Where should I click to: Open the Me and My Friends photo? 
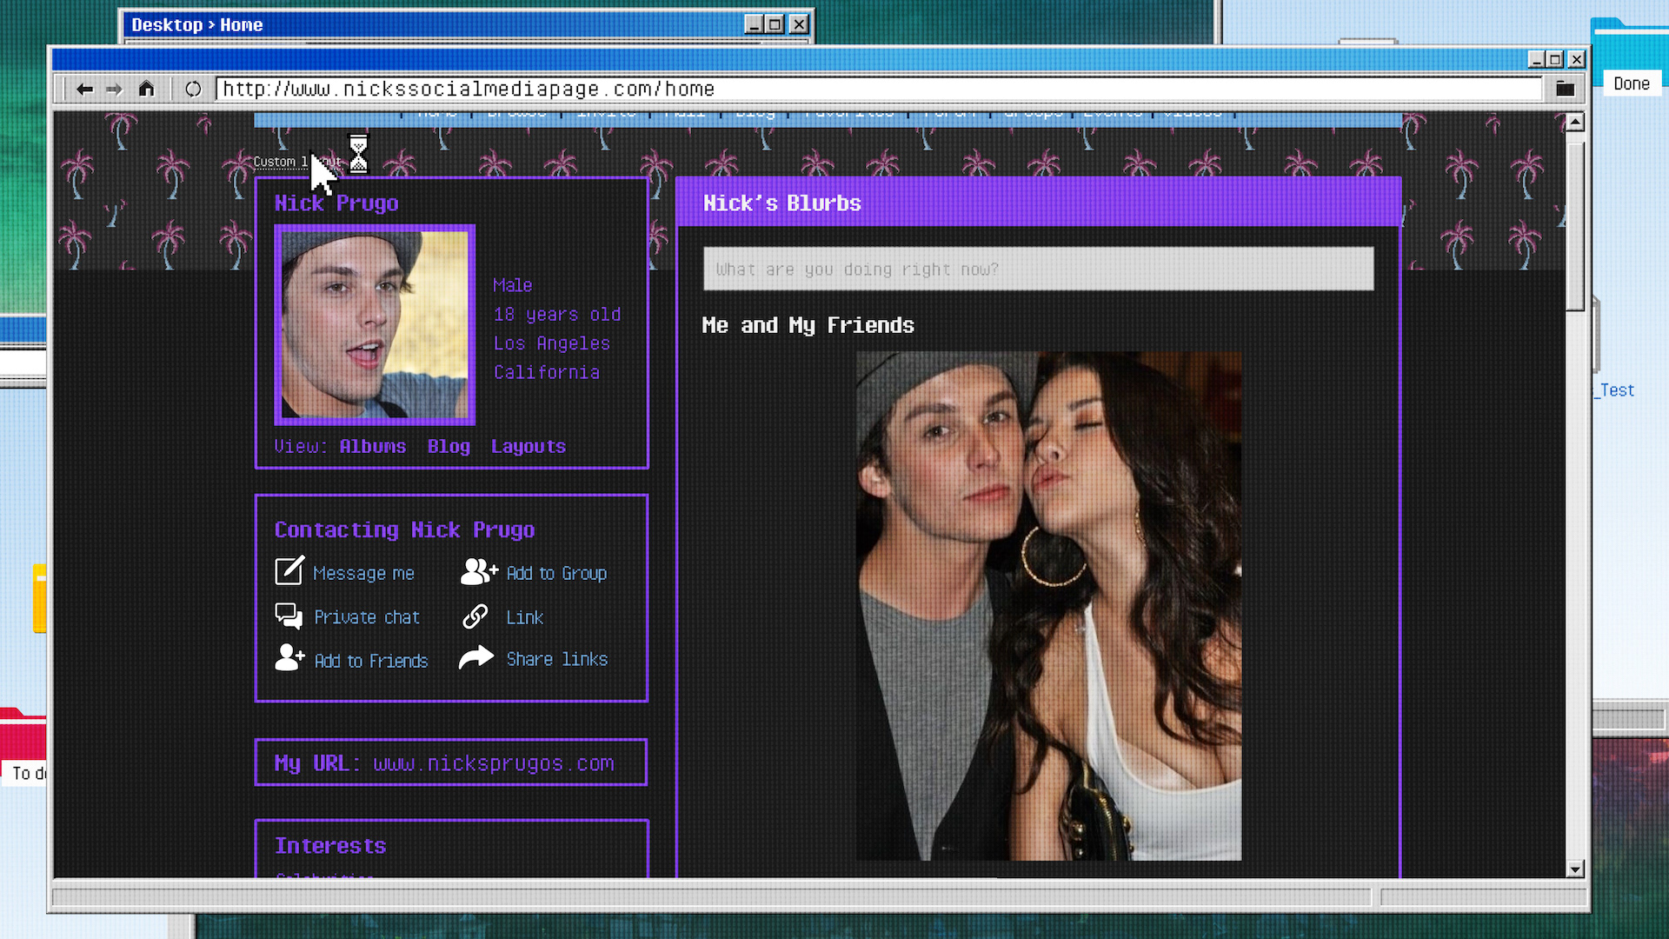click(1048, 606)
